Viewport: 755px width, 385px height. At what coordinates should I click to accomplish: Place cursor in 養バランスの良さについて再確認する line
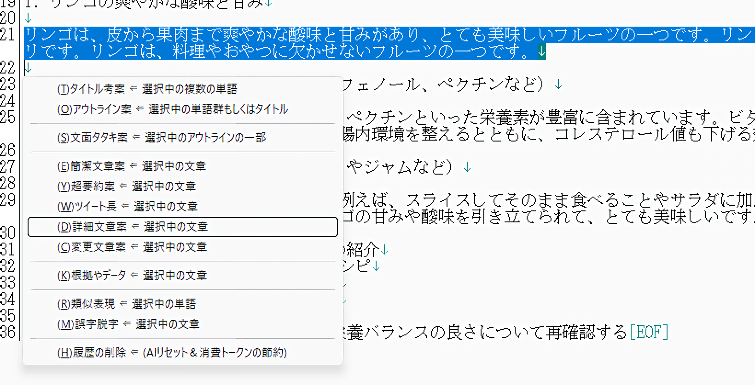pos(483,332)
